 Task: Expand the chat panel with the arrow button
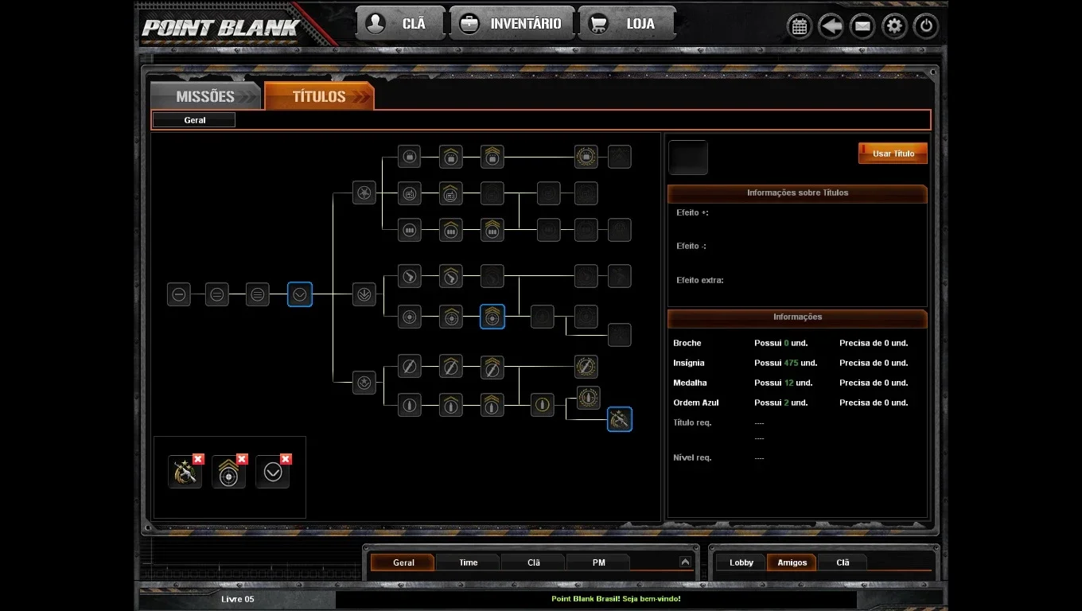pos(685,562)
